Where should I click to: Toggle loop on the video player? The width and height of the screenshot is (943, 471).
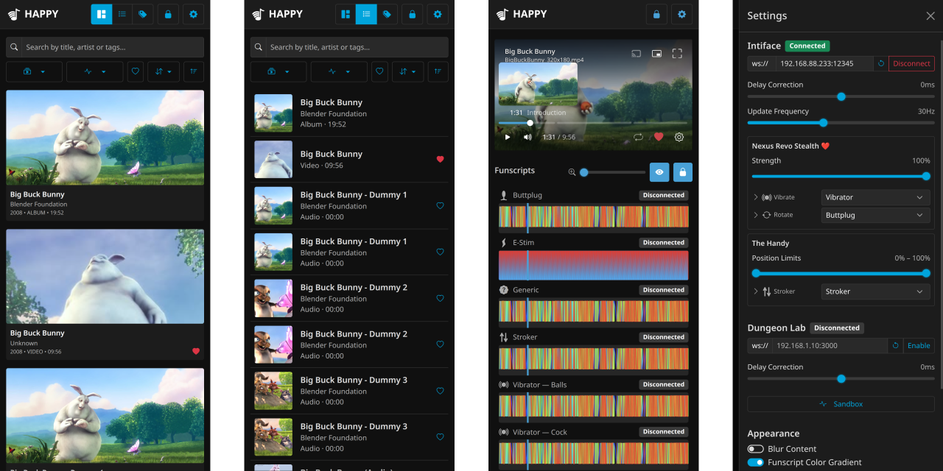(x=638, y=137)
